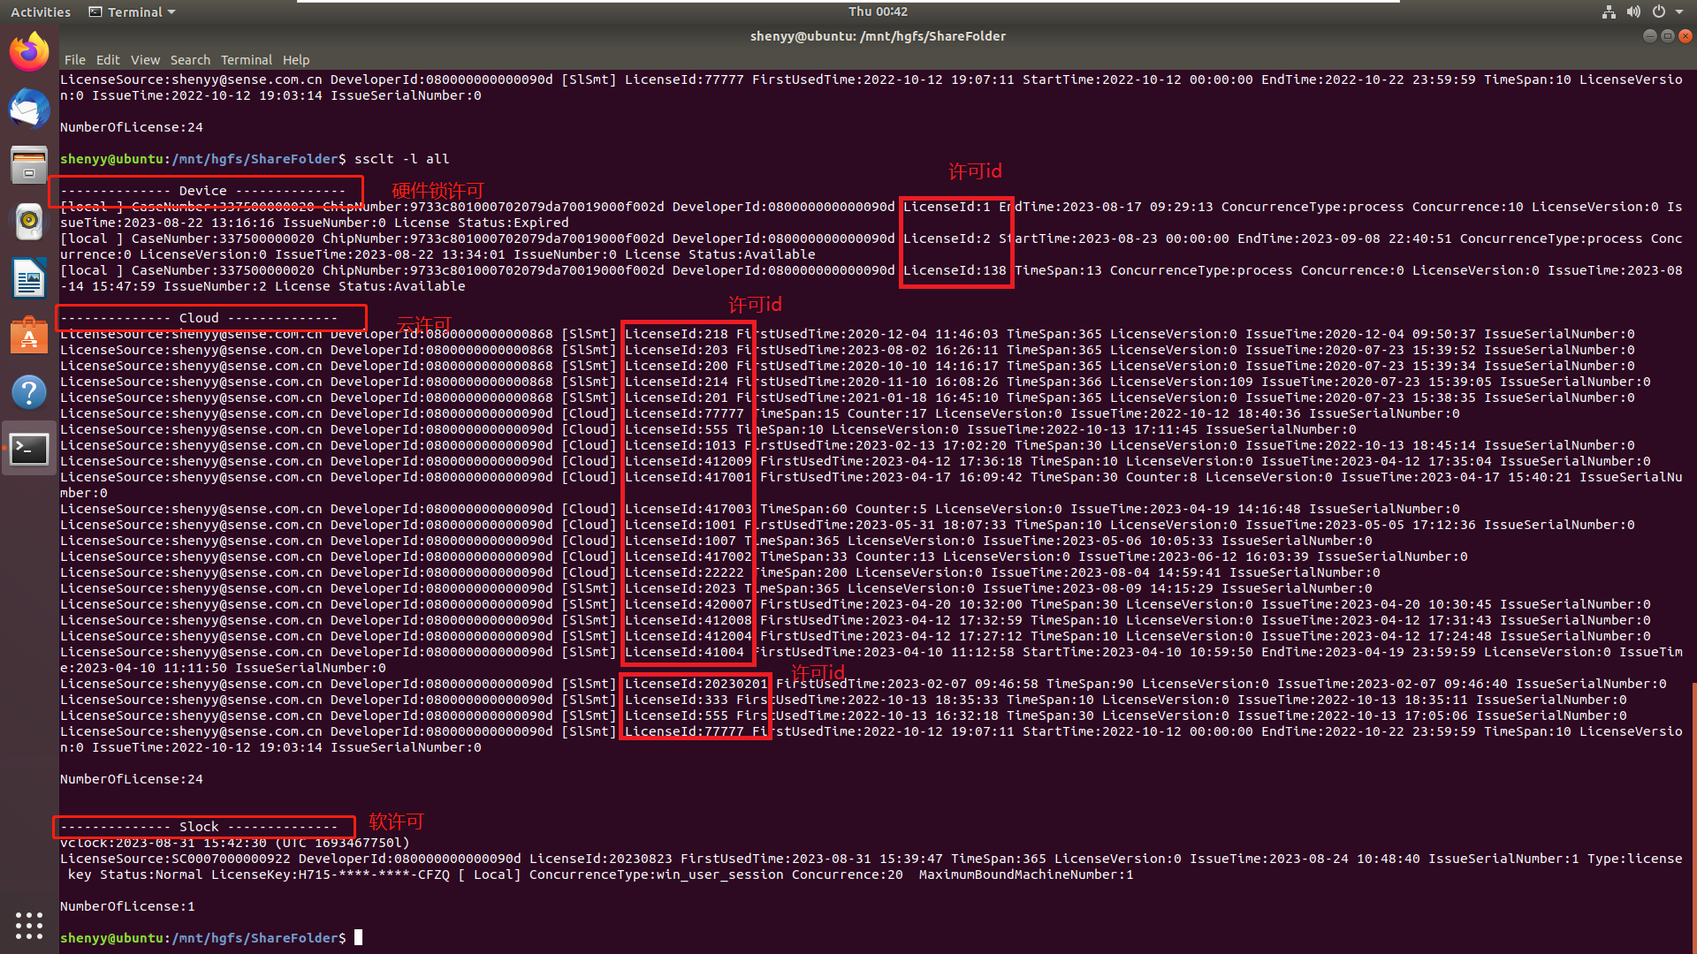Open Rhythmbox music player
1697x954 pixels.
(29, 222)
